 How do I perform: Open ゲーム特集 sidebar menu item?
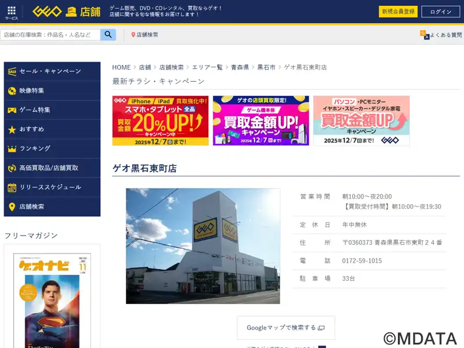pos(52,110)
